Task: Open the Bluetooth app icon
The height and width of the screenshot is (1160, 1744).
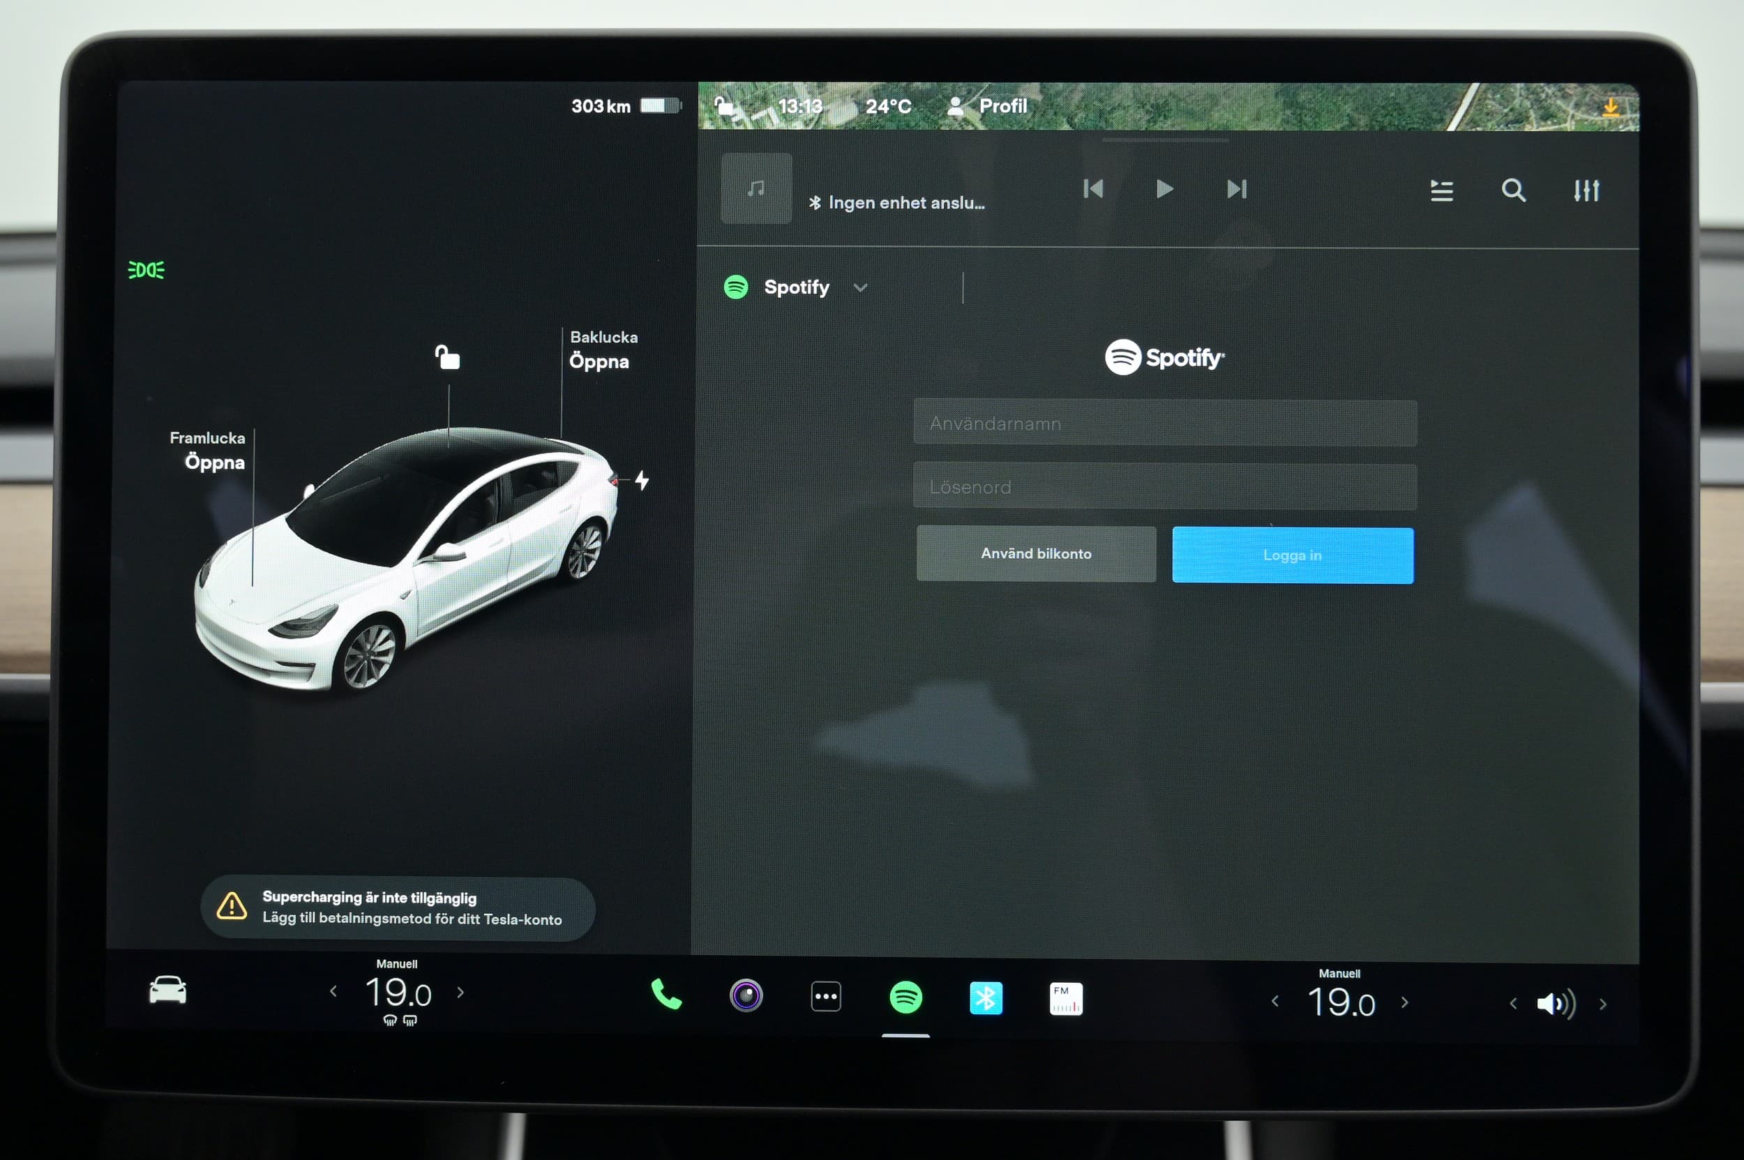Action: tap(986, 998)
